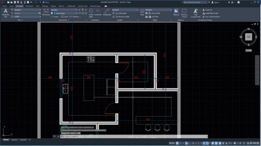This screenshot has height=146, width=261.
Task: Click the Plot (print) icon in Quick Access toolbar
Action: [x=28, y=2]
